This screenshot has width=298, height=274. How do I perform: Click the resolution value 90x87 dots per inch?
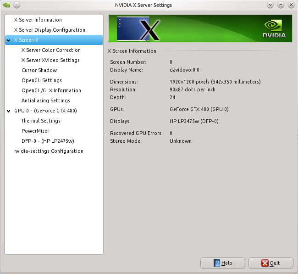(193, 89)
